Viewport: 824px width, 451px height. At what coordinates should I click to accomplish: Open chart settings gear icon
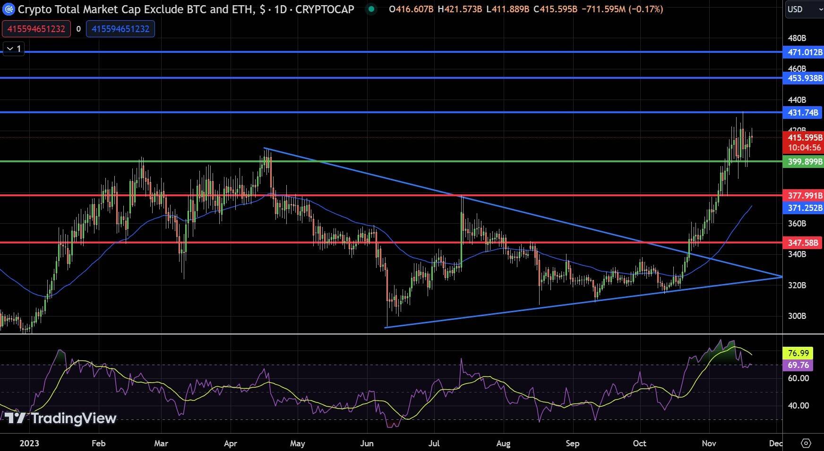point(806,443)
